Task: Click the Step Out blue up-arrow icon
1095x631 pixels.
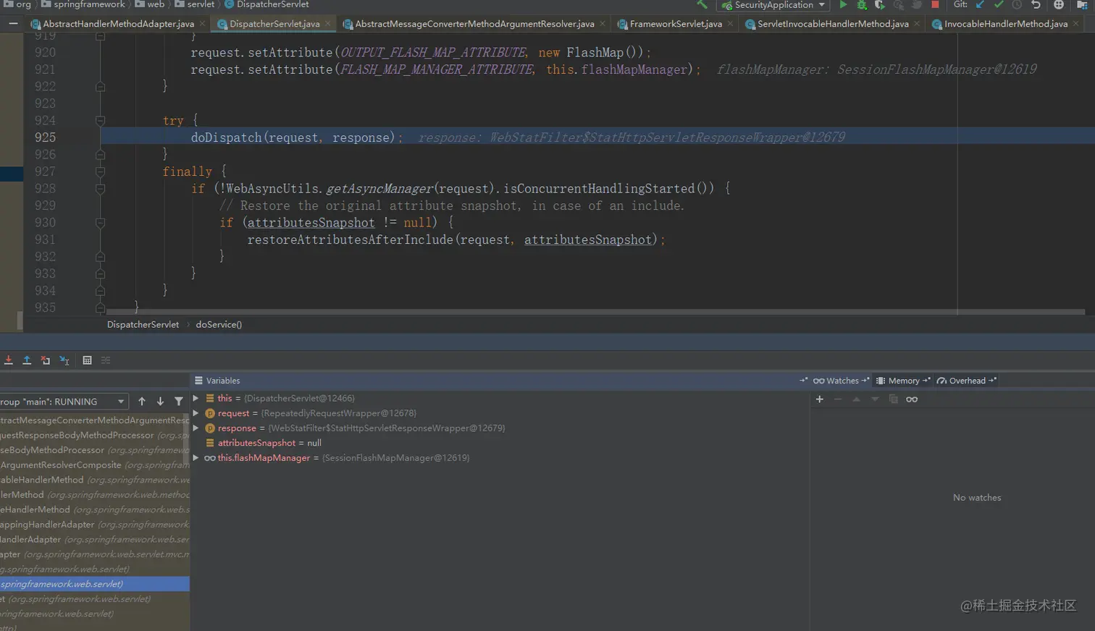Action: tap(27, 360)
